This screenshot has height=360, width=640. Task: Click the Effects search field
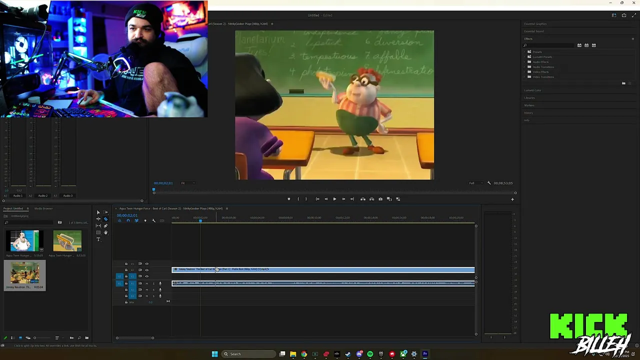(549, 45)
